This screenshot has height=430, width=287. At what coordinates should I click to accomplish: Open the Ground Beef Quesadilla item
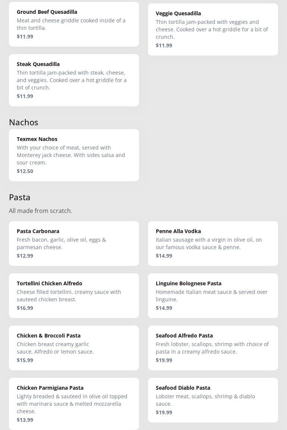[74, 24]
